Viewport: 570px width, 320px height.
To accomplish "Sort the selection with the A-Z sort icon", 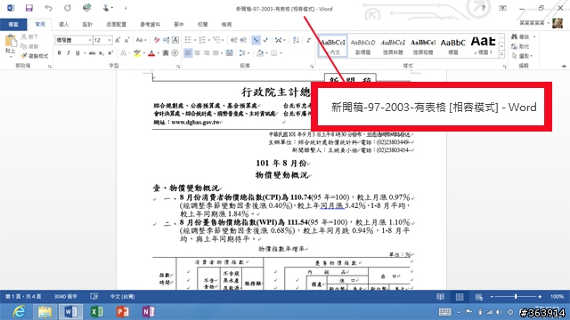I will [x=296, y=40].
